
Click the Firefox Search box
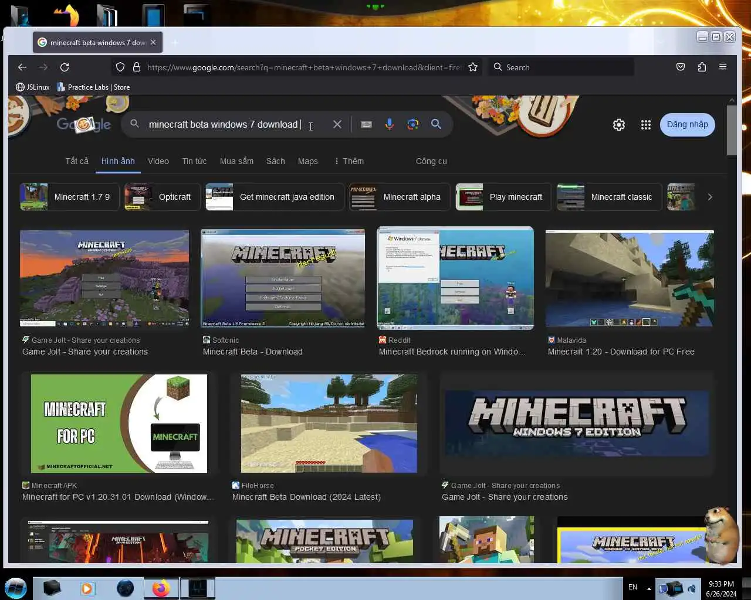click(562, 67)
